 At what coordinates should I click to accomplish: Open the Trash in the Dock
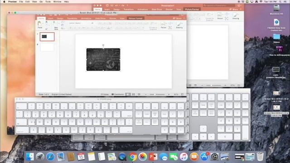pyautogui.click(x=260, y=157)
